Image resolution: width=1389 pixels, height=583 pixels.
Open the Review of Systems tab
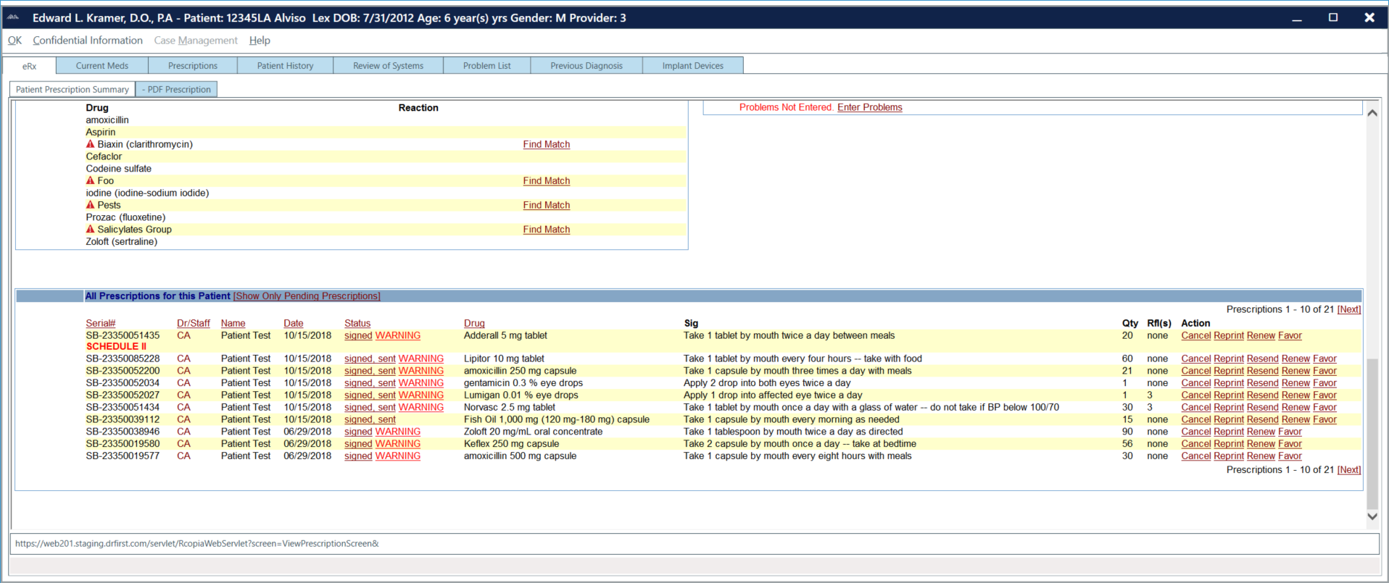click(388, 66)
